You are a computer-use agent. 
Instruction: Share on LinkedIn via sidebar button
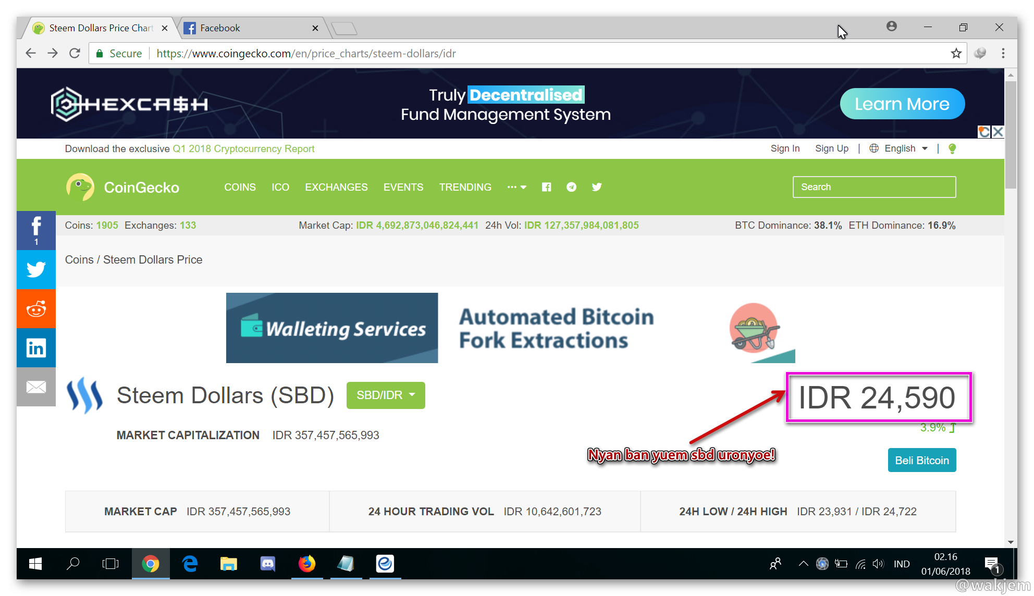[x=36, y=347]
